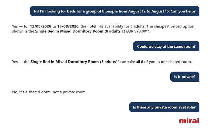This screenshot has height=128, width=208.
Task: Click "Yes — for" starting the first reply
Action: click(x=21, y=26)
